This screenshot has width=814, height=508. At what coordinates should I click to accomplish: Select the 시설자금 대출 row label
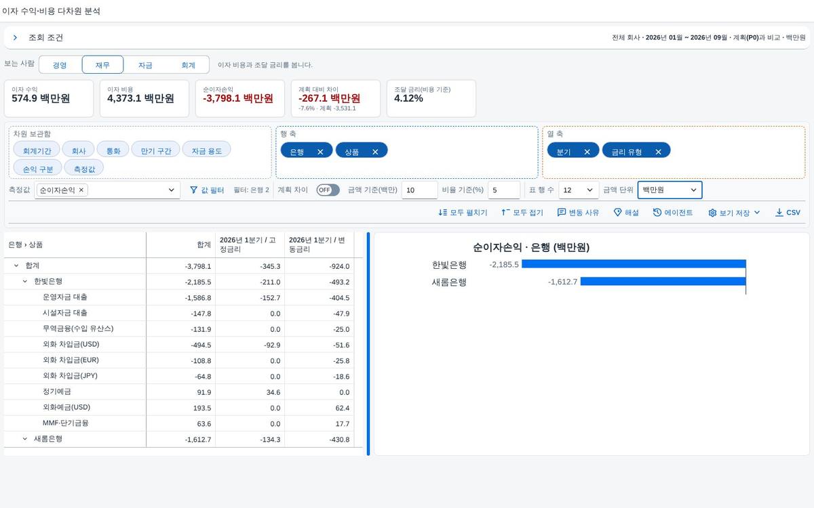click(x=65, y=313)
